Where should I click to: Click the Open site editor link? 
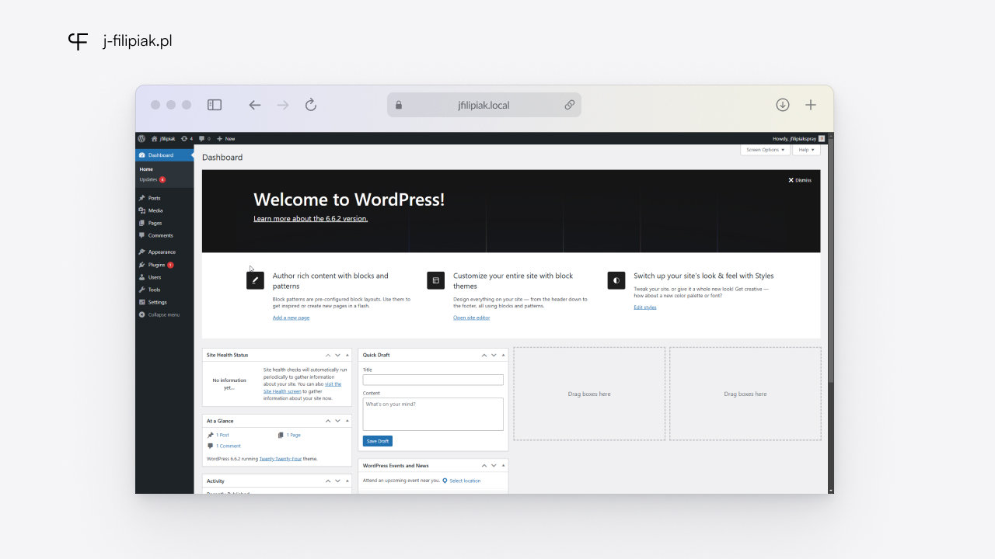click(472, 318)
